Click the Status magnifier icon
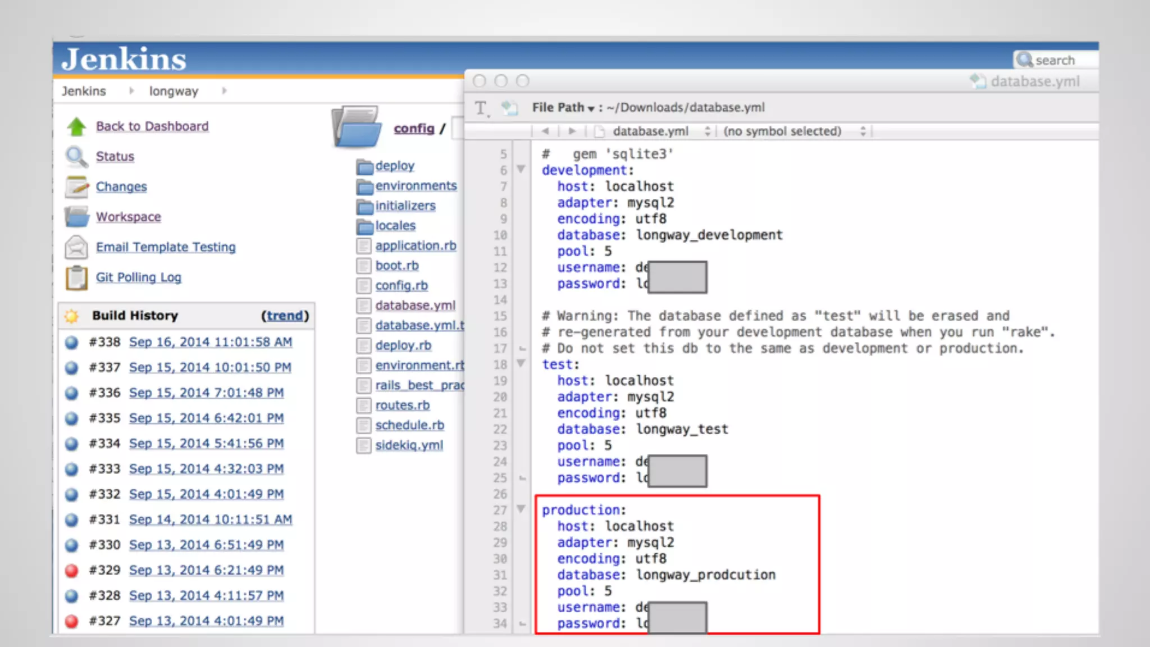 76,157
